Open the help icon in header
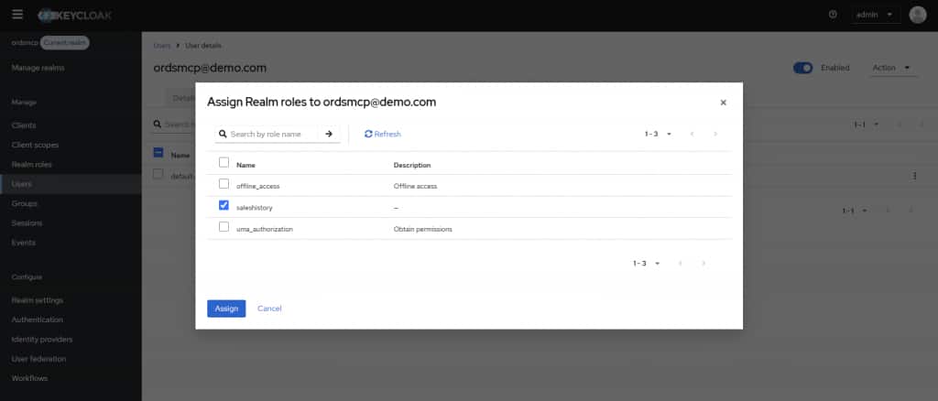The height and width of the screenshot is (401, 938). tap(833, 15)
